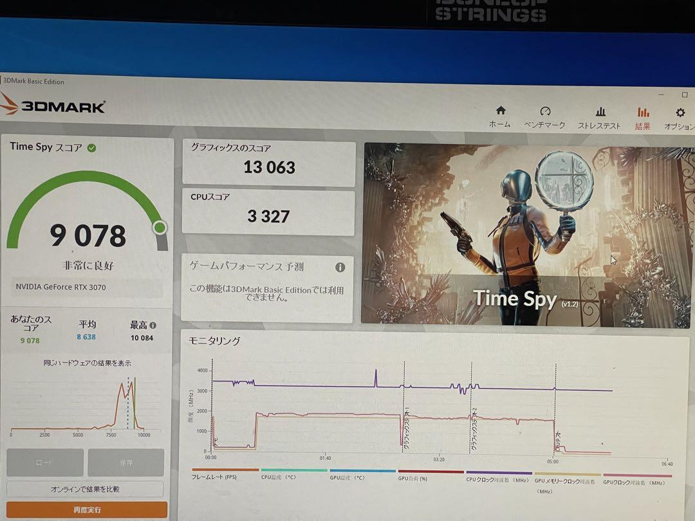Click the モニタリング section heading
Screen dimensions: 695x521
(x=214, y=341)
